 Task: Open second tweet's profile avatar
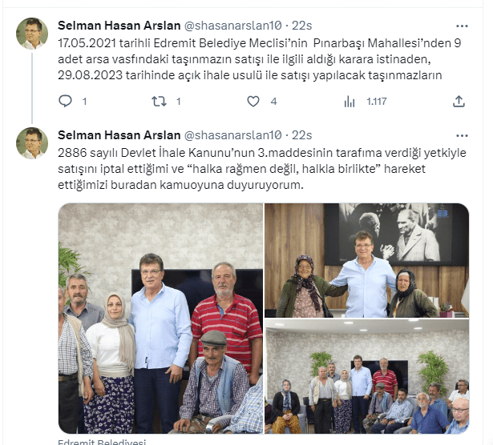[x=32, y=143]
